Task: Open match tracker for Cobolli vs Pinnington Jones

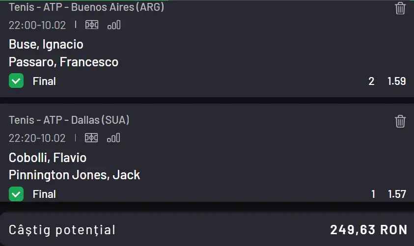Action: [91, 138]
